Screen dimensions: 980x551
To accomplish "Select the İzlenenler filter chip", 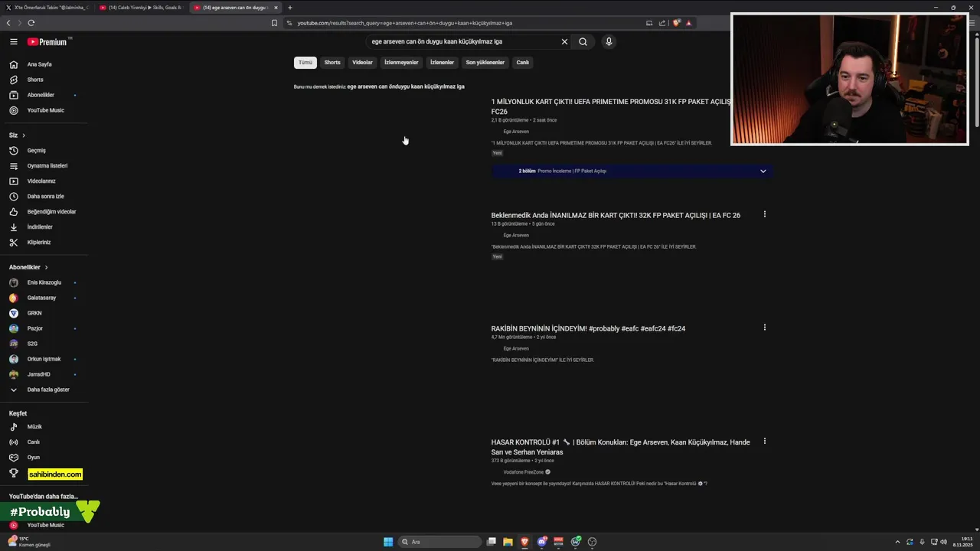I will 442,63.
